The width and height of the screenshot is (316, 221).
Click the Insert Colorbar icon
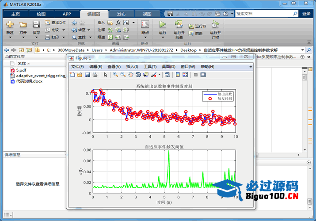click(x=177, y=75)
